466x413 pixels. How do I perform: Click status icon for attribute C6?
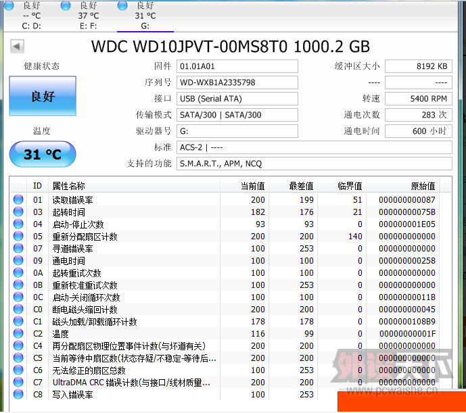[x=18, y=370]
